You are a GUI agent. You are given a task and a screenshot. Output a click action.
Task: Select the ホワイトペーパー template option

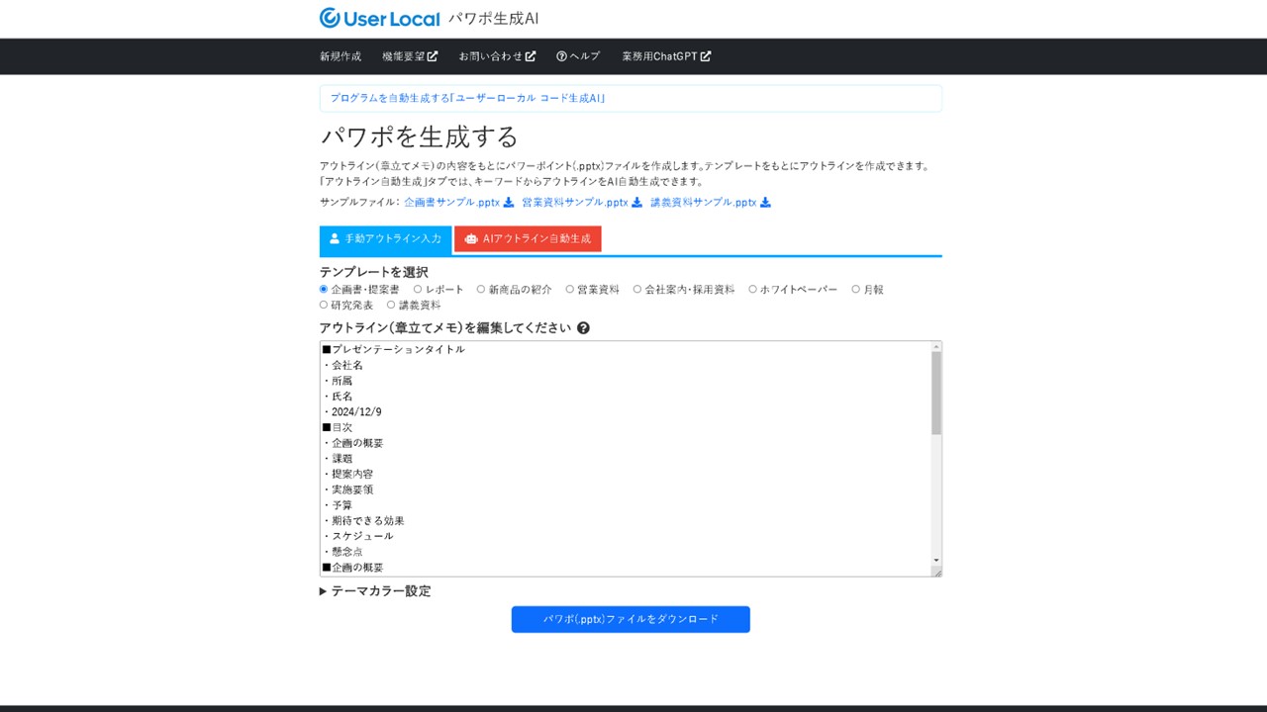pyautogui.click(x=752, y=289)
